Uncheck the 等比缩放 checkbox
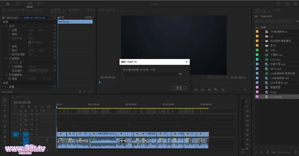The height and width of the screenshot is (156, 299). tap(30, 42)
